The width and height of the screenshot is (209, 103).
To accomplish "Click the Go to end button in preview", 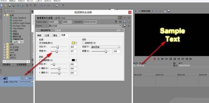I will pyautogui.click(x=183, y=59).
